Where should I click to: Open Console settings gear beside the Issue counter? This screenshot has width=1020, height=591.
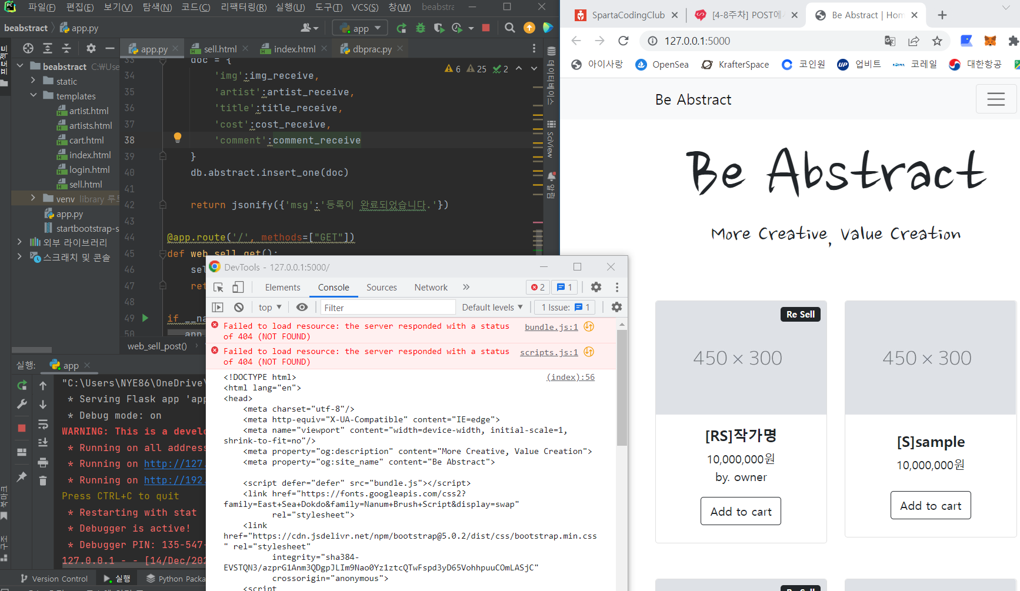(616, 307)
